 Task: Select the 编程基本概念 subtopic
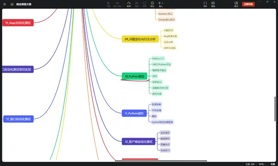(159, 70)
